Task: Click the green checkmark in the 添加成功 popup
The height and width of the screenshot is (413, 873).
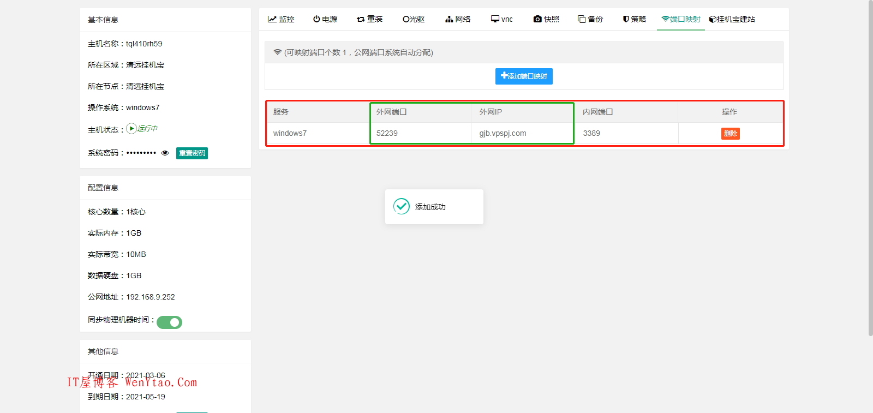Action: 402,206
